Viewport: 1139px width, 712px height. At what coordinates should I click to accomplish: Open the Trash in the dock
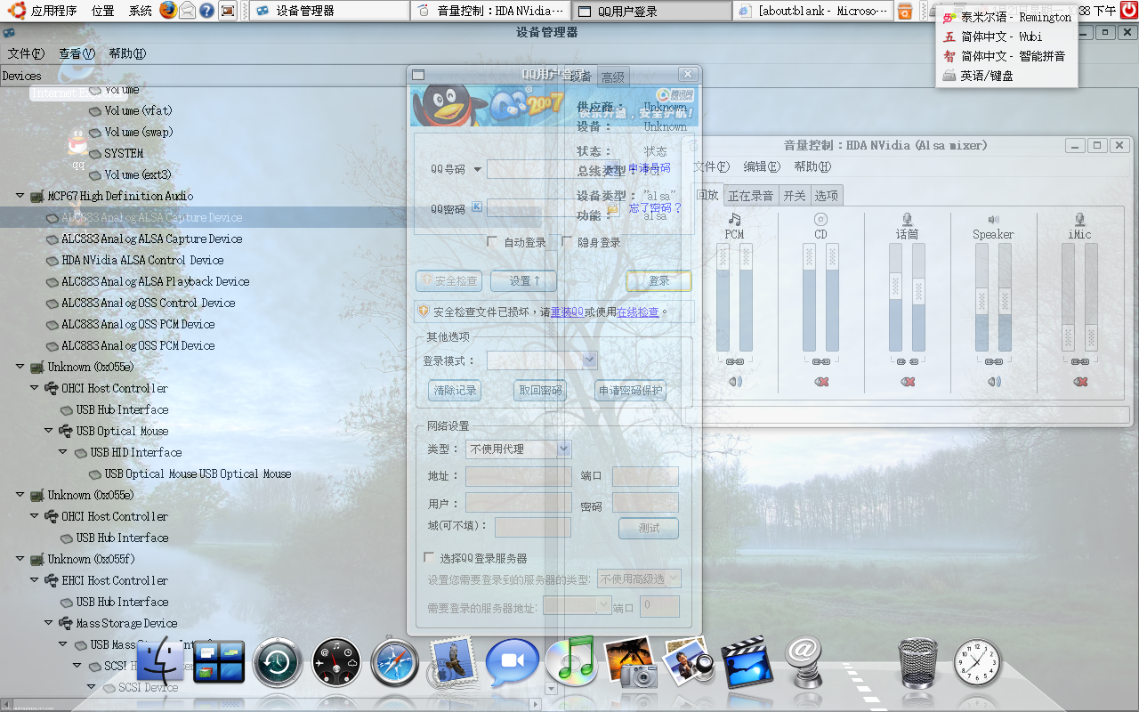tap(918, 663)
